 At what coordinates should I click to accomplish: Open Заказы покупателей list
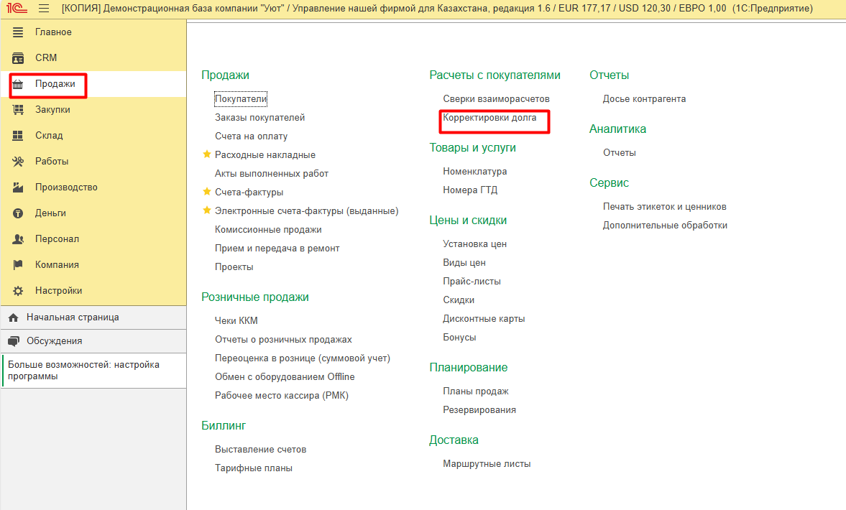[259, 118]
